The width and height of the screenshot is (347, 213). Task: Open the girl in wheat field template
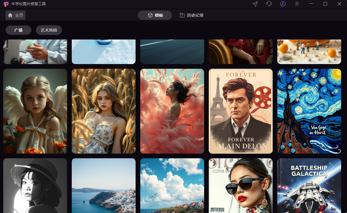coord(104,111)
